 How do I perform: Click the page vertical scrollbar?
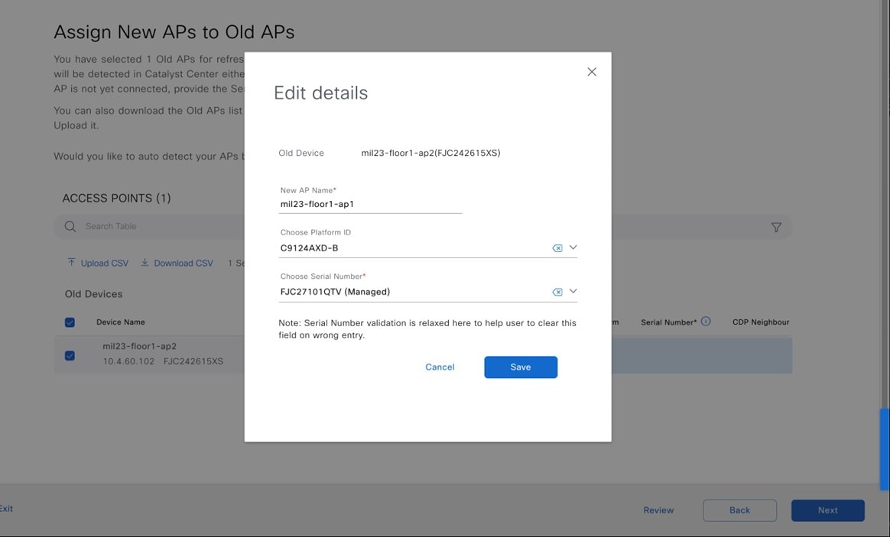click(x=885, y=448)
